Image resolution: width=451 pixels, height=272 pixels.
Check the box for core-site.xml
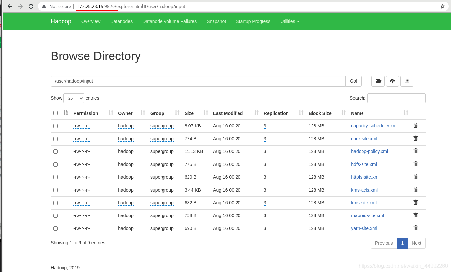55,139
